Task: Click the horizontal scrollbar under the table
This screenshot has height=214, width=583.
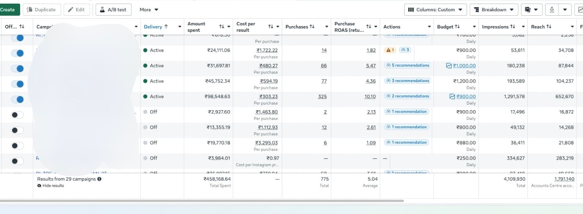Action: tap(202, 200)
